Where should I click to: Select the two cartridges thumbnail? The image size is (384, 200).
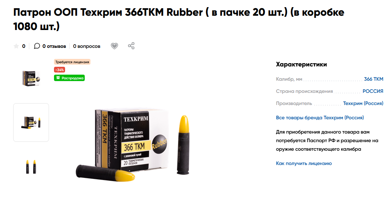point(31,167)
